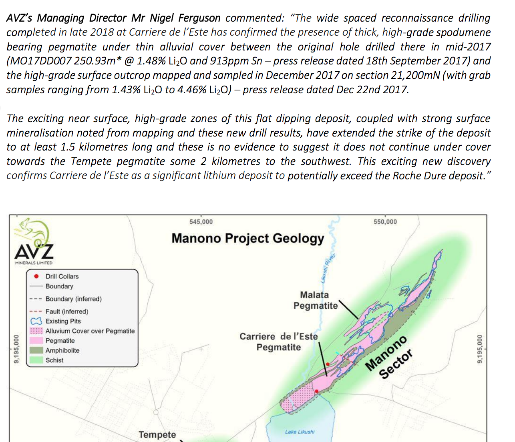The height and width of the screenshot is (442, 515).
Task: Click the section reference "21,200mN"
Action: [x=414, y=75]
